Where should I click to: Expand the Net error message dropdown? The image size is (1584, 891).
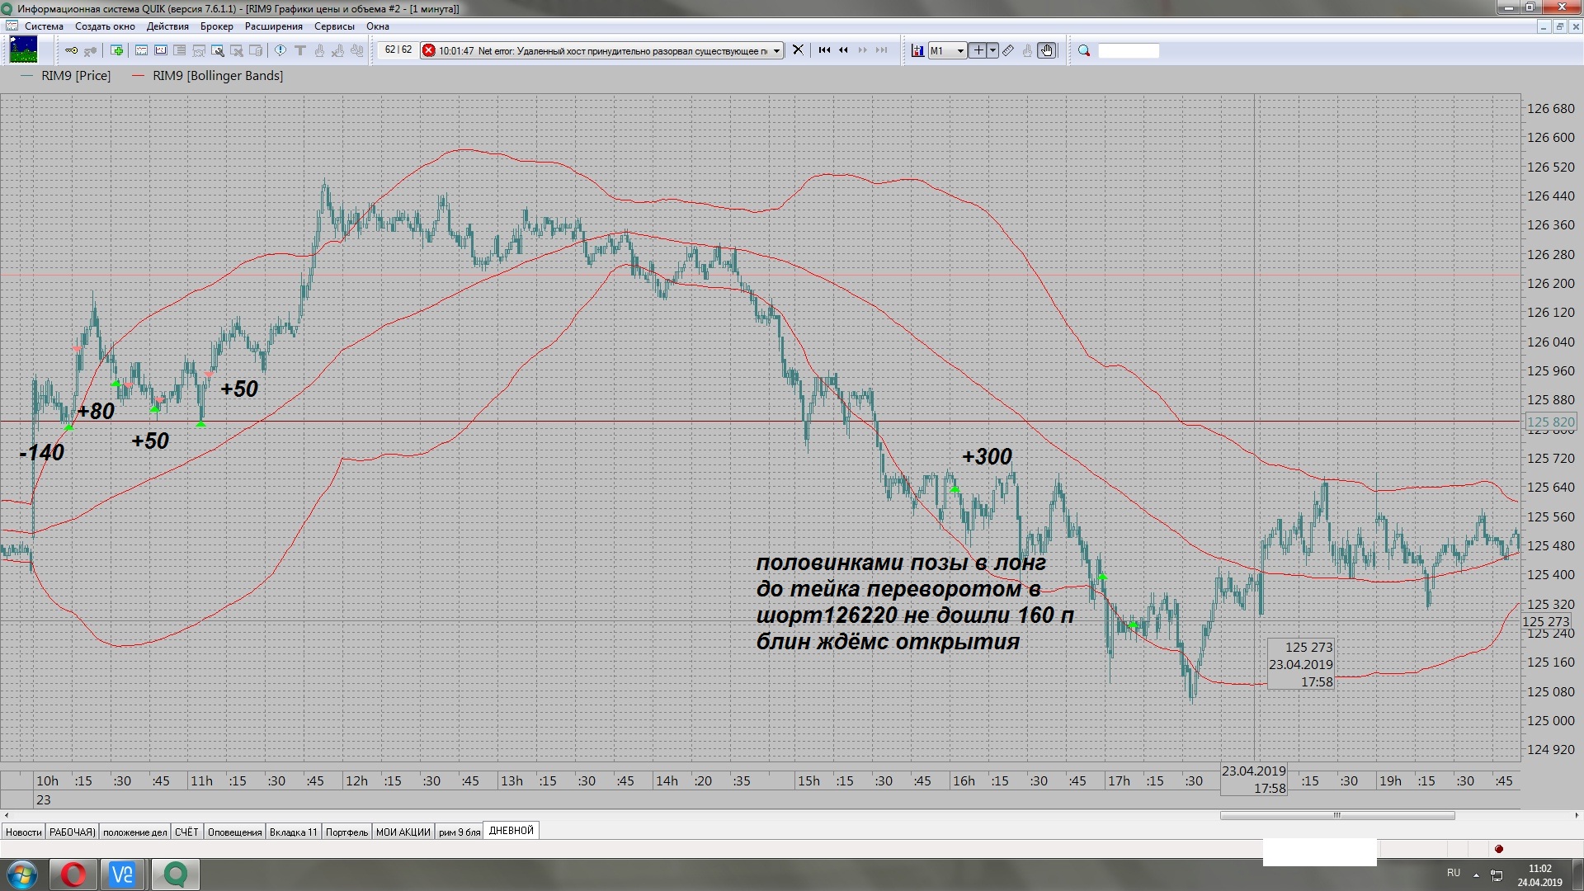click(776, 51)
